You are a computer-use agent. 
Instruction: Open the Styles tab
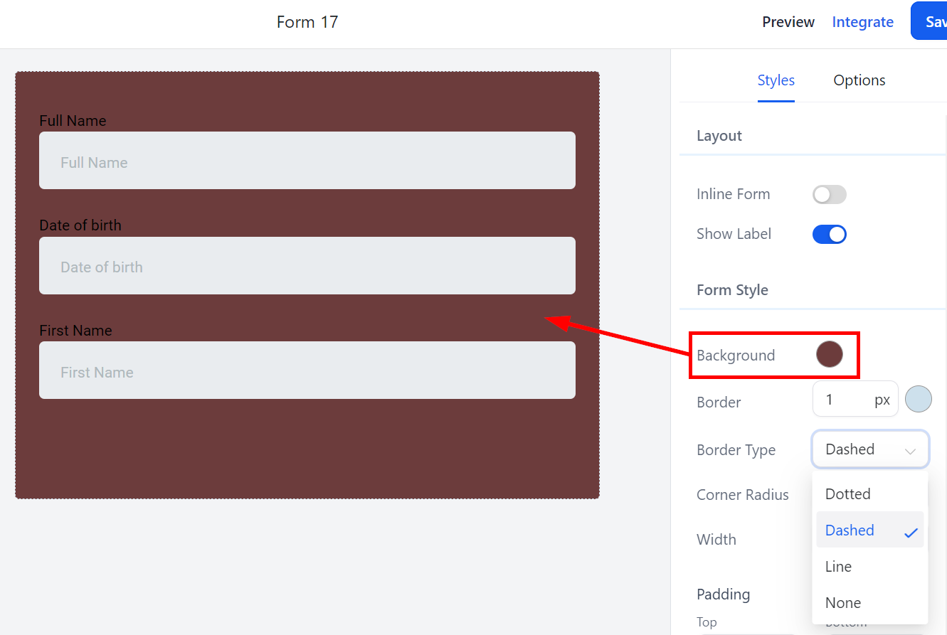click(x=776, y=80)
